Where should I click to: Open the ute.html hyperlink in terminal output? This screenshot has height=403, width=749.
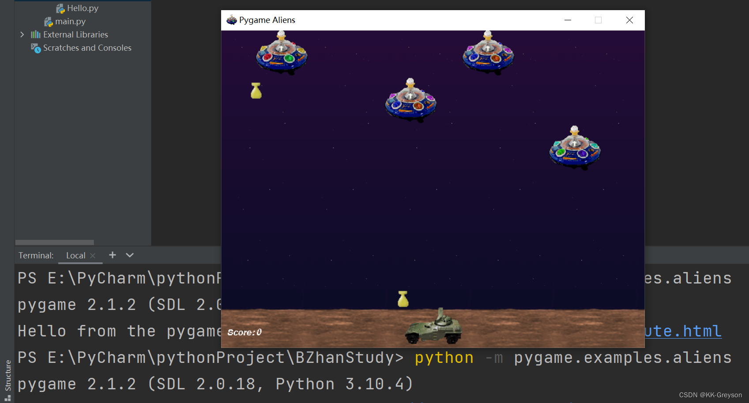[x=683, y=331]
